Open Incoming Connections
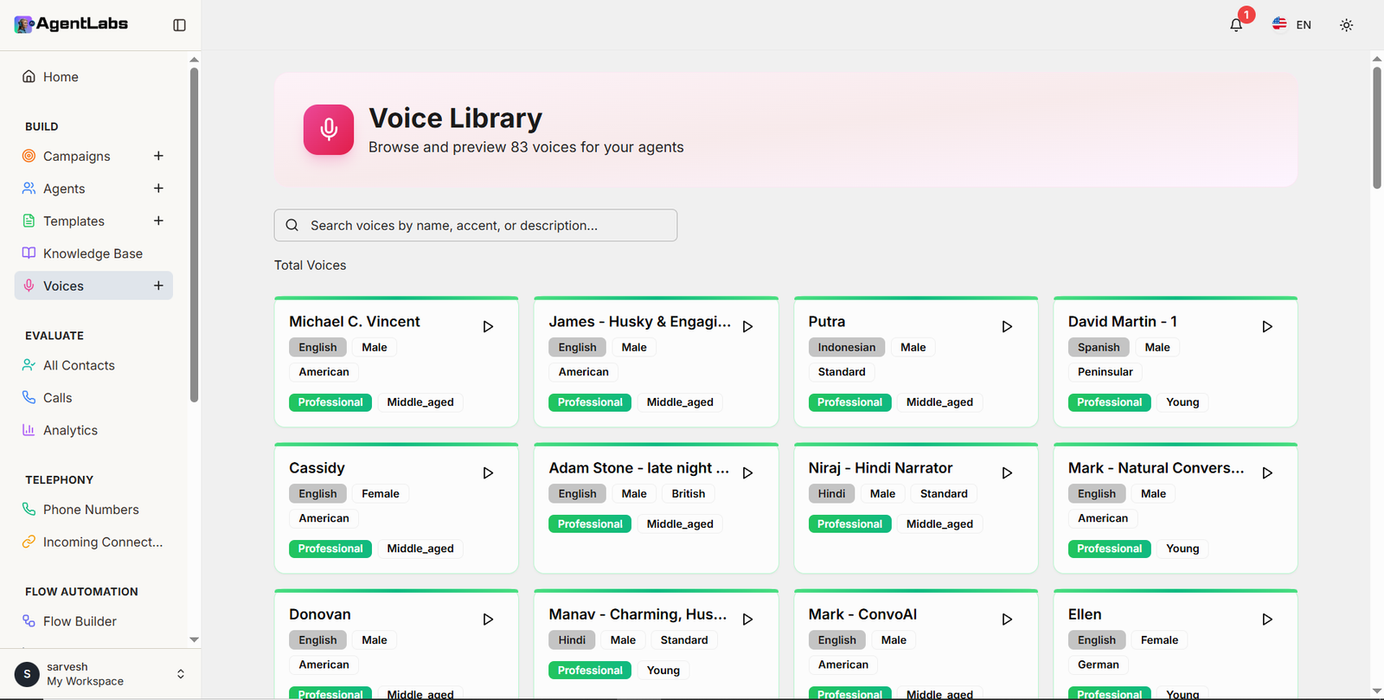The image size is (1384, 700). 93,542
